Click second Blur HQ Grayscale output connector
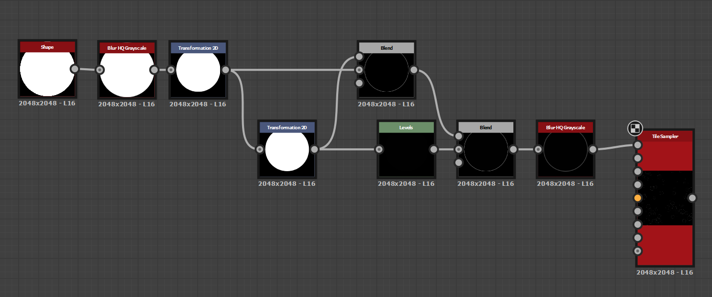The image size is (712, 297). (593, 149)
